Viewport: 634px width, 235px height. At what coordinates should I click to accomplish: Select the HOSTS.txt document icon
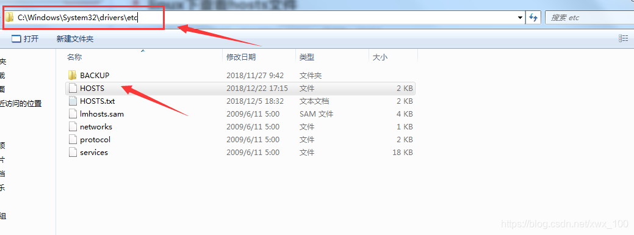[73, 101]
